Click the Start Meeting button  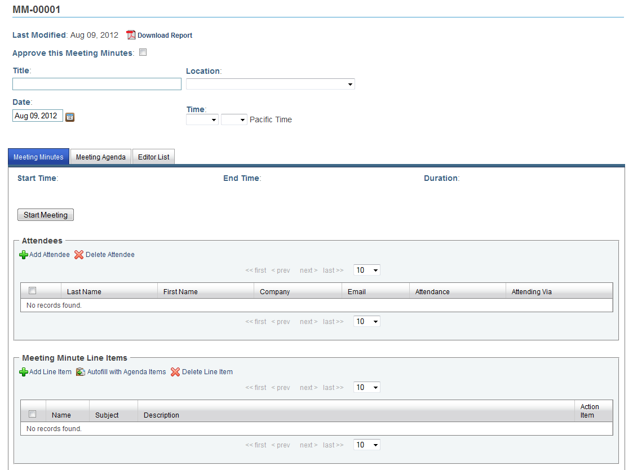(x=46, y=215)
